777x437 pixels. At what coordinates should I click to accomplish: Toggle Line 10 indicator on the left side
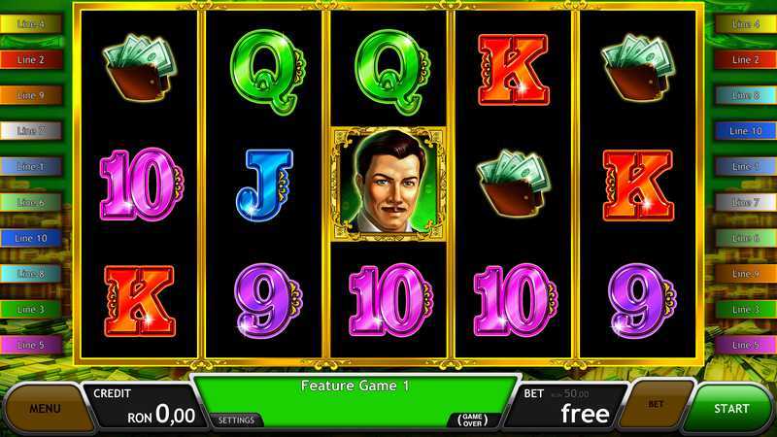point(31,238)
